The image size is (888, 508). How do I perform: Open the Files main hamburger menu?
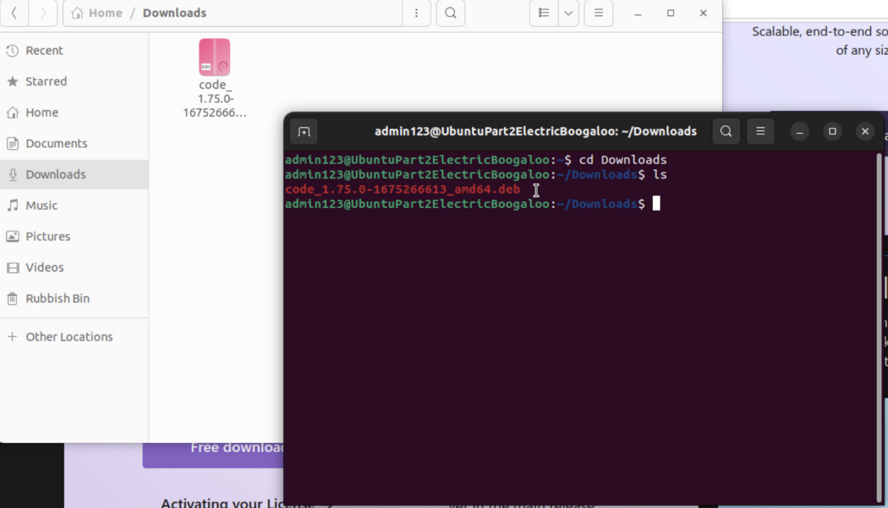pyautogui.click(x=598, y=13)
